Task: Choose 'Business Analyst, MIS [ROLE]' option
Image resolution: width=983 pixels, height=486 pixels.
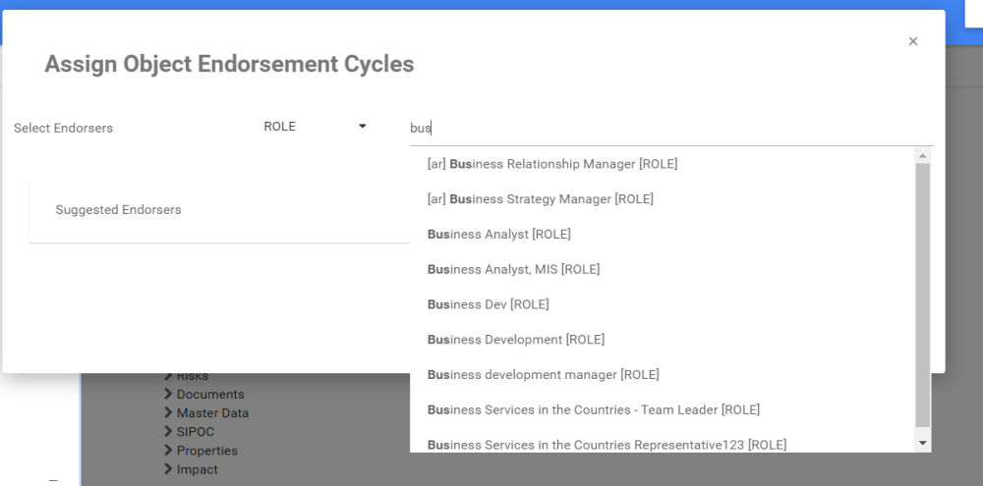Action: pos(513,269)
